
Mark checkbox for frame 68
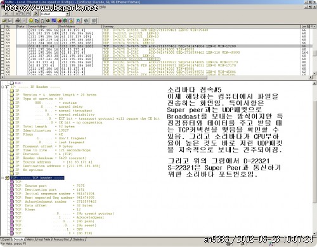[3, 72]
